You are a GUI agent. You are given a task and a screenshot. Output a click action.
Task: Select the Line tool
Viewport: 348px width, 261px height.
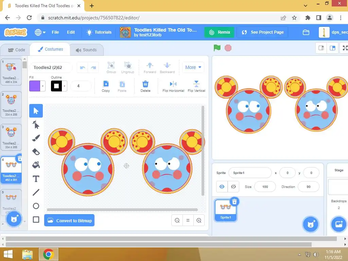36,192
